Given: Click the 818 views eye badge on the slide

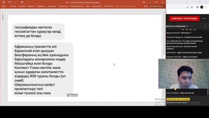Looking at the screenshot, I should tap(72, 95).
